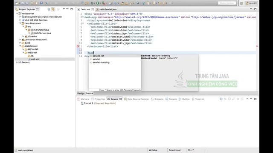
Task: Click Smart Insert in the status bar
Action: click(175, 150)
